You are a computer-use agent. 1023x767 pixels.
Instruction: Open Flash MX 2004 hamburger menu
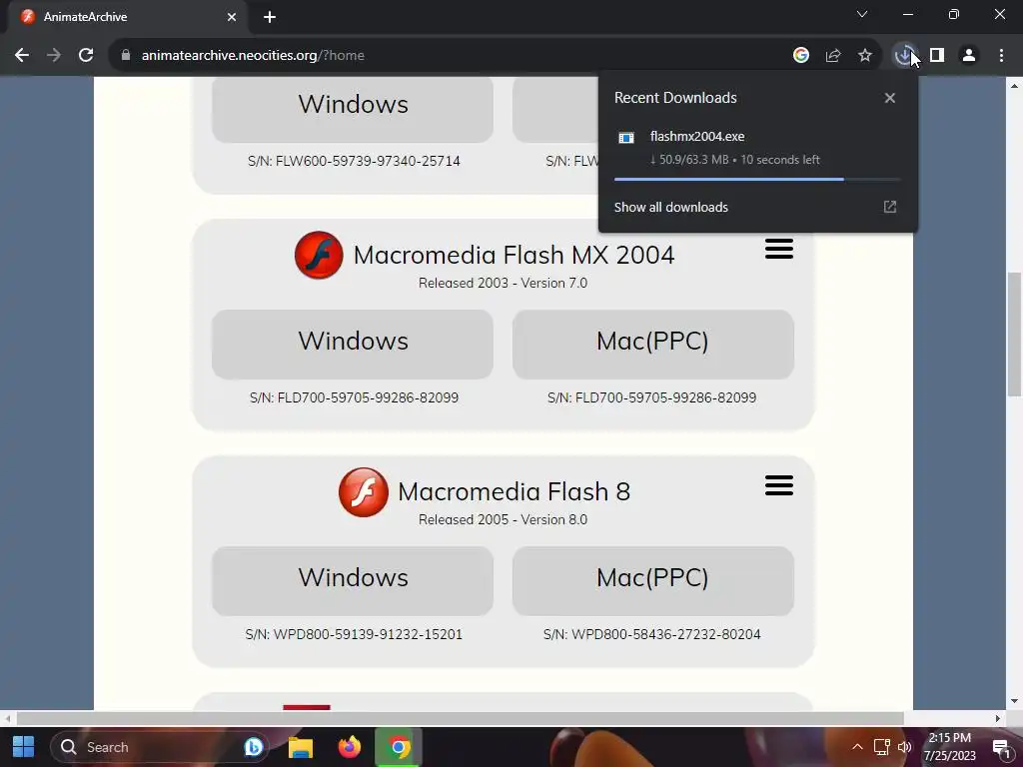(779, 249)
